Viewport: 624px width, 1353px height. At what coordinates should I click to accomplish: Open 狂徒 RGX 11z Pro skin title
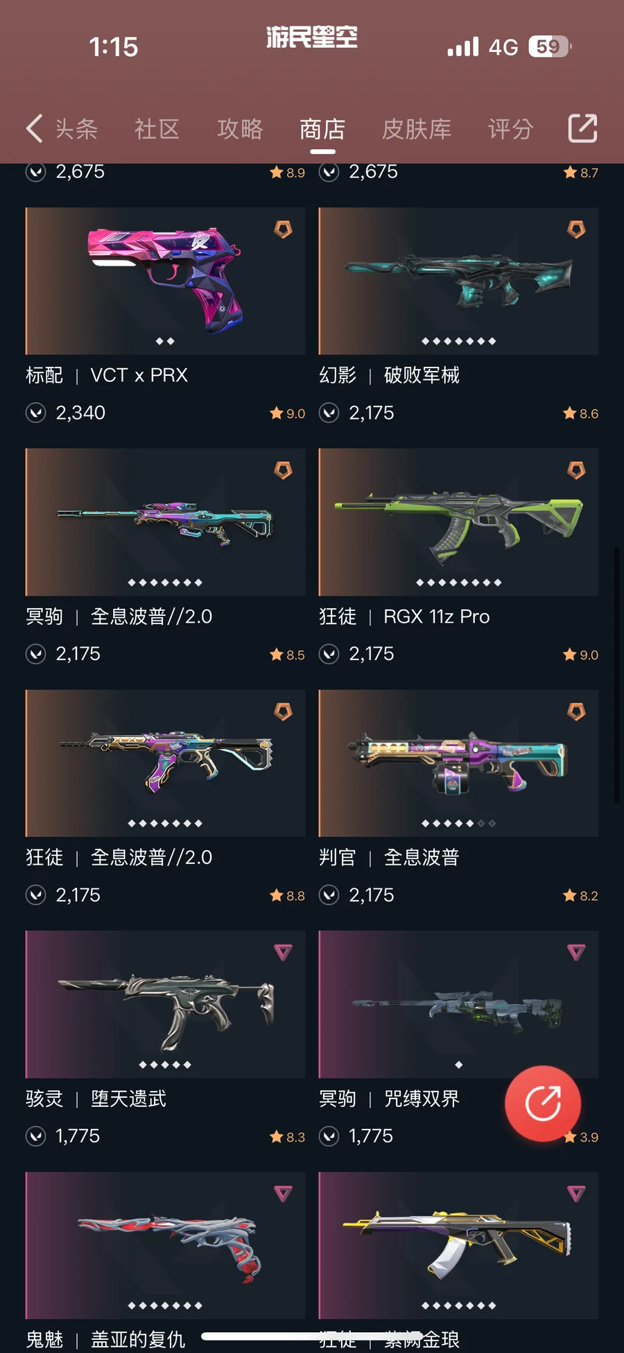tap(404, 617)
